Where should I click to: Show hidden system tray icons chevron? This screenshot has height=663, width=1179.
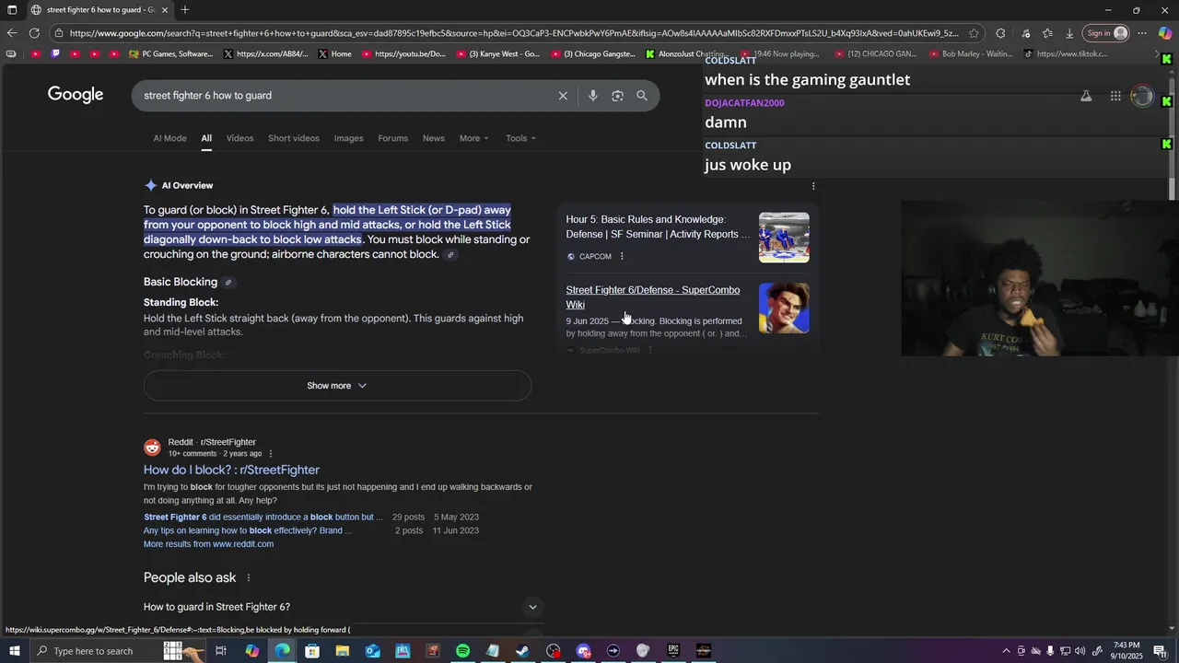pos(1005,651)
